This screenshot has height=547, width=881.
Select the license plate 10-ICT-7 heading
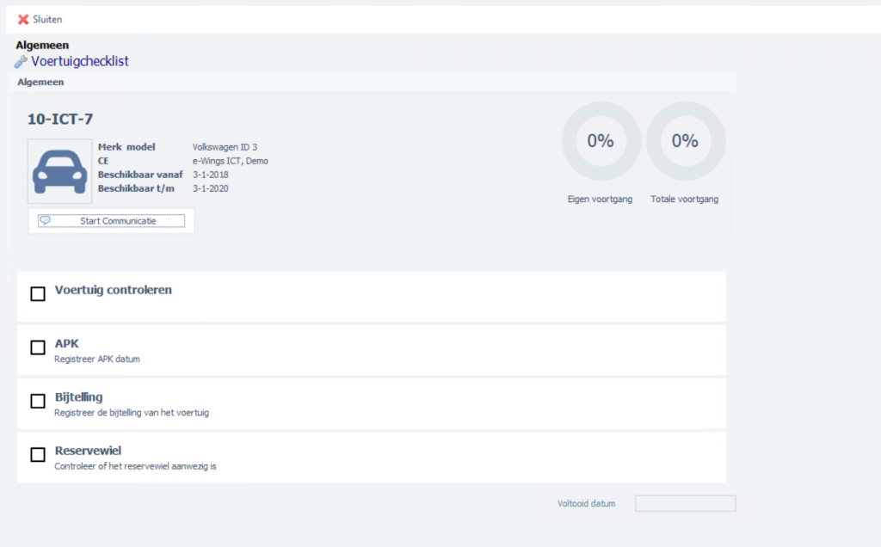click(x=60, y=120)
